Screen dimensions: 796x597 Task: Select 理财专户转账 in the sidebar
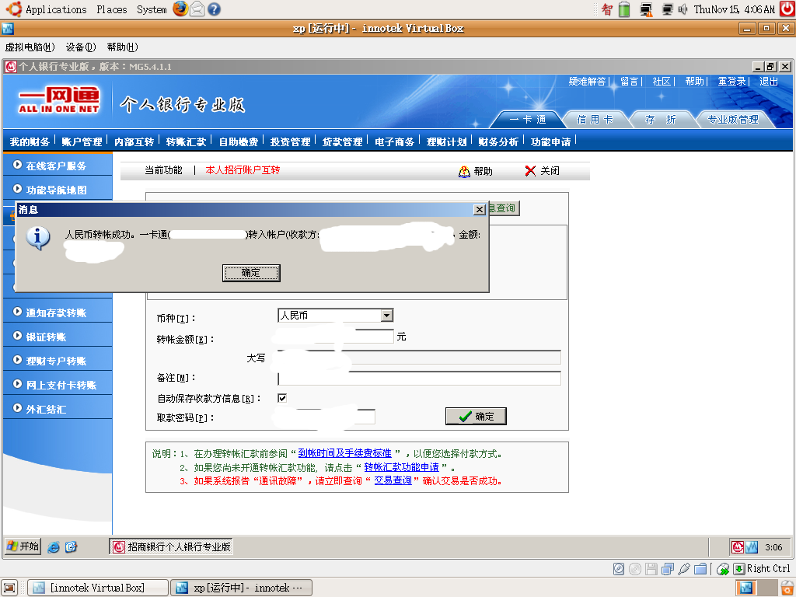click(58, 361)
